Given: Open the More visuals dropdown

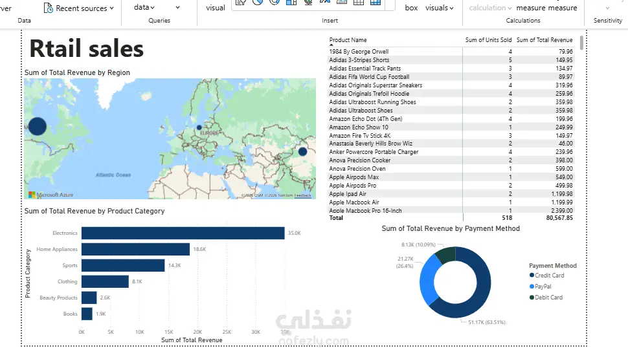Looking at the screenshot, I should click(x=440, y=8).
